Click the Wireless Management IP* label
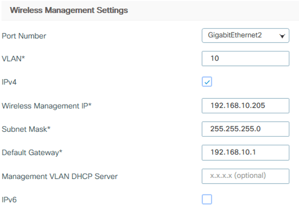299x206 pixels. tap(49, 106)
